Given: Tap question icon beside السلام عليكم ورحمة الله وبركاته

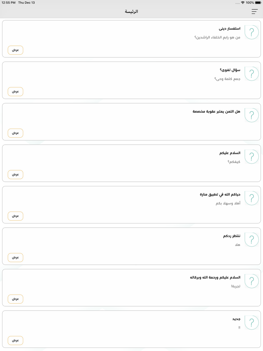Looking at the screenshot, I should point(251,281).
